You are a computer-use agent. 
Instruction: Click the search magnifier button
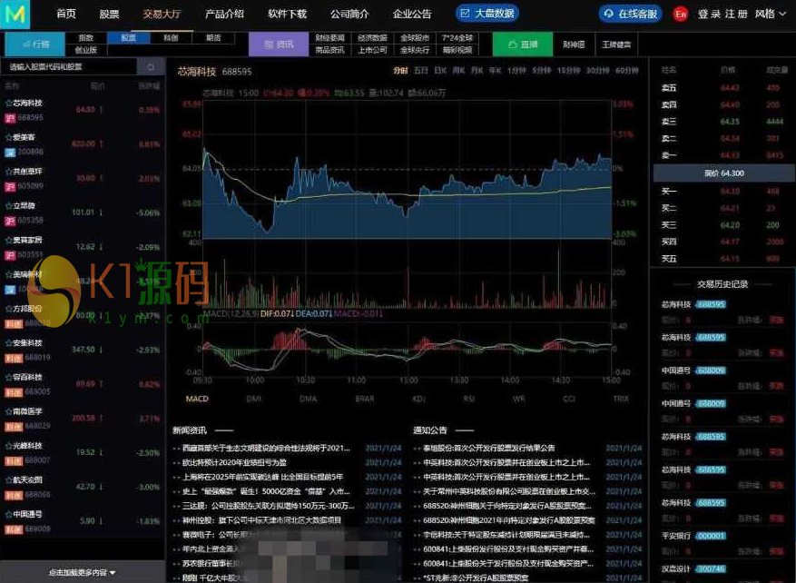[151, 66]
